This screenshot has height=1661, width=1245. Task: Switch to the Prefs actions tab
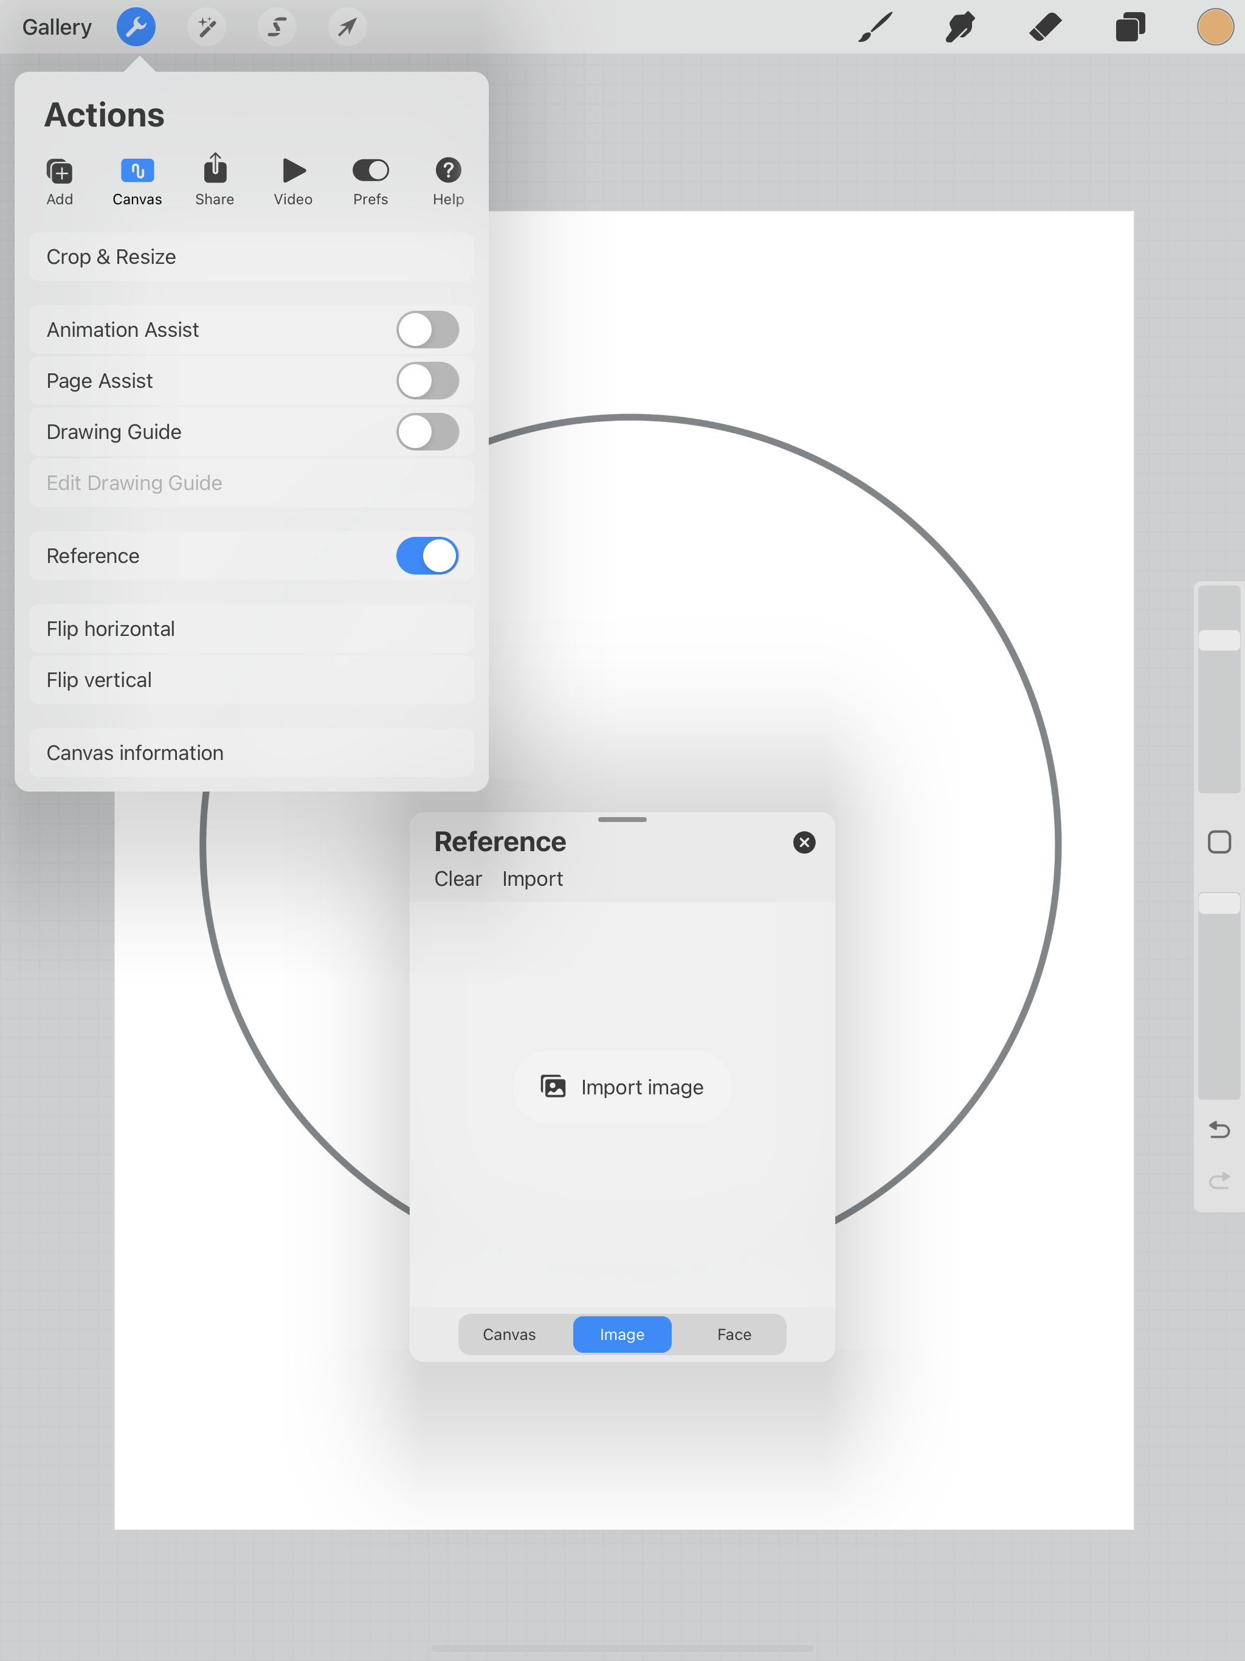pyautogui.click(x=371, y=182)
